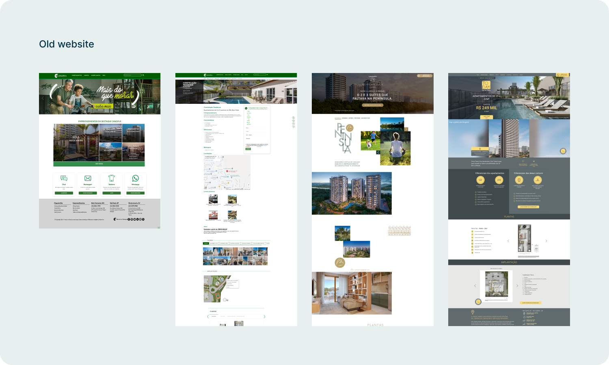The width and height of the screenshot is (609, 365).
Task: Click the Mensagem envelope icon
Action: [88, 178]
